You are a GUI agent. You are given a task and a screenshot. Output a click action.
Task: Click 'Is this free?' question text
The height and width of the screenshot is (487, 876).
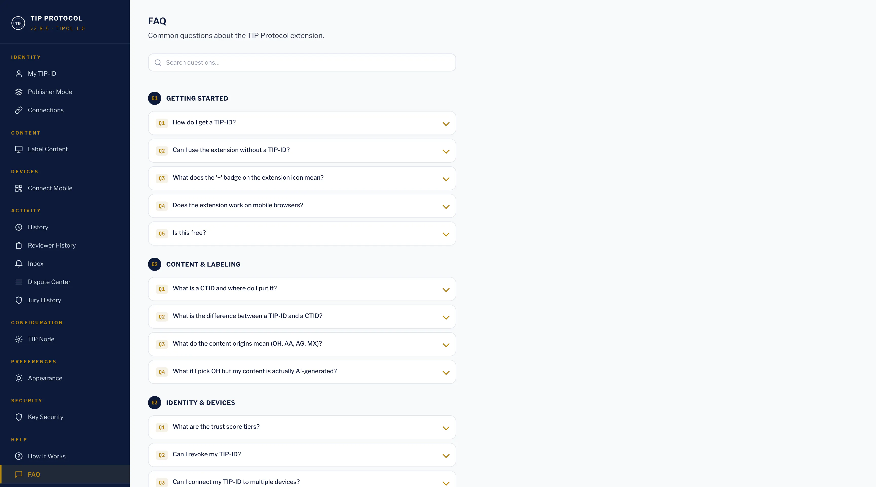tap(189, 233)
